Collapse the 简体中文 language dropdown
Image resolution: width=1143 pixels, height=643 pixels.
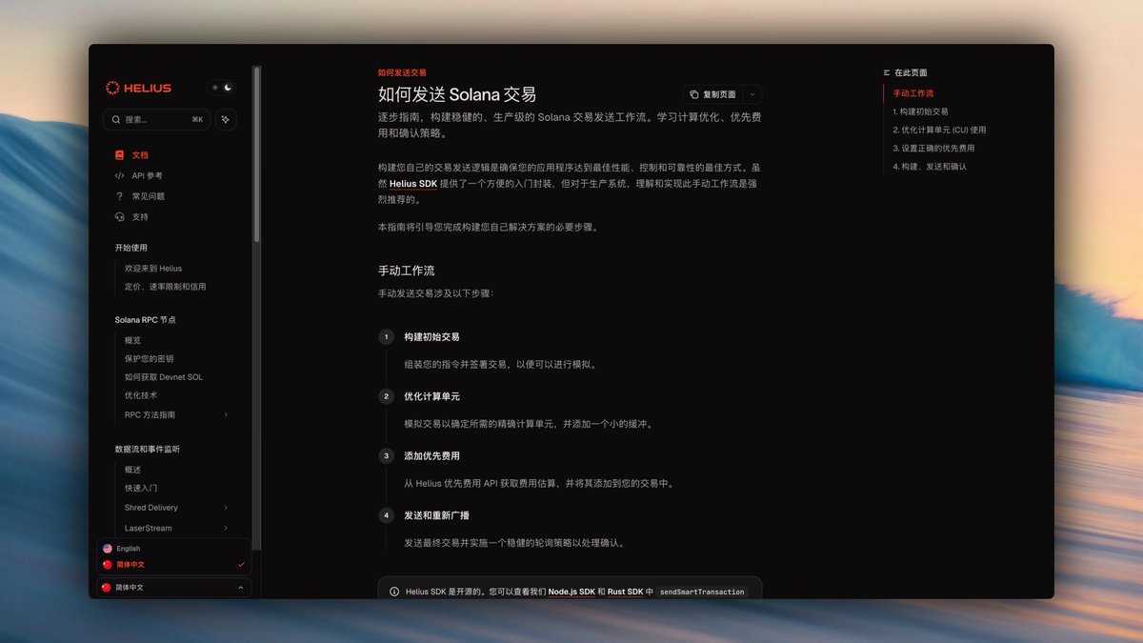pyautogui.click(x=174, y=588)
